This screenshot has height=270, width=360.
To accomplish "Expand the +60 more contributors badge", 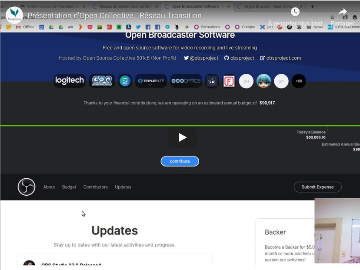I will [299, 81].
